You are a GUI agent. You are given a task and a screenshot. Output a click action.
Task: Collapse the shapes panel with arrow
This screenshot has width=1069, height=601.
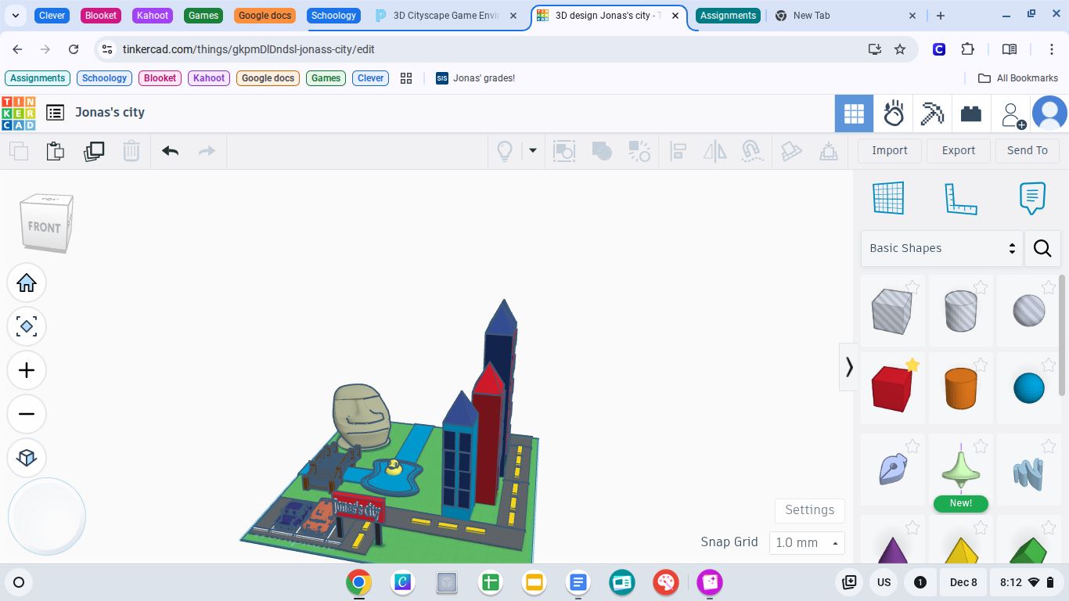click(x=849, y=366)
